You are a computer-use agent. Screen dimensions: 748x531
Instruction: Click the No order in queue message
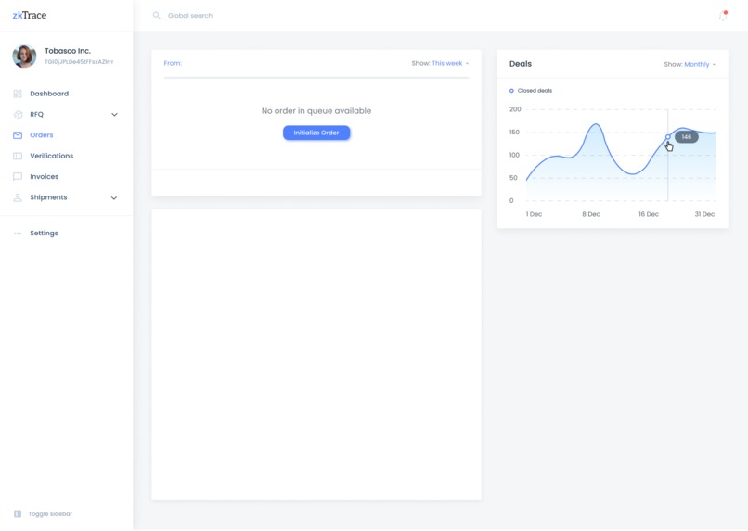pyautogui.click(x=316, y=111)
